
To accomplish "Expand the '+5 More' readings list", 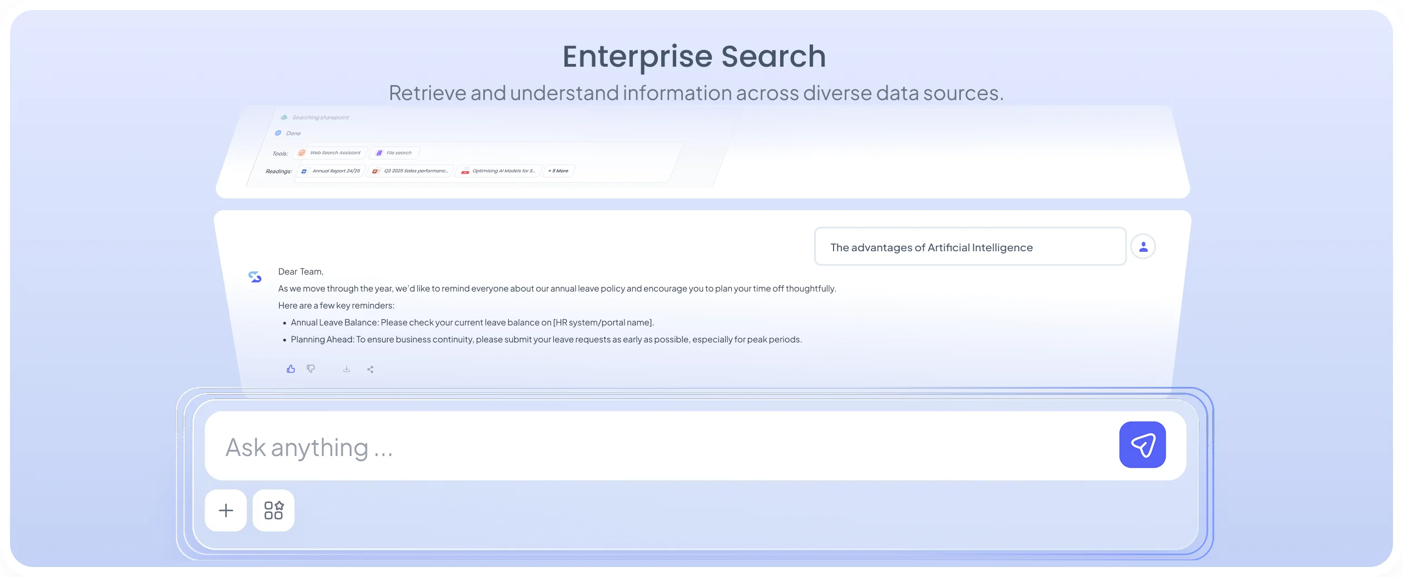I will pyautogui.click(x=558, y=171).
